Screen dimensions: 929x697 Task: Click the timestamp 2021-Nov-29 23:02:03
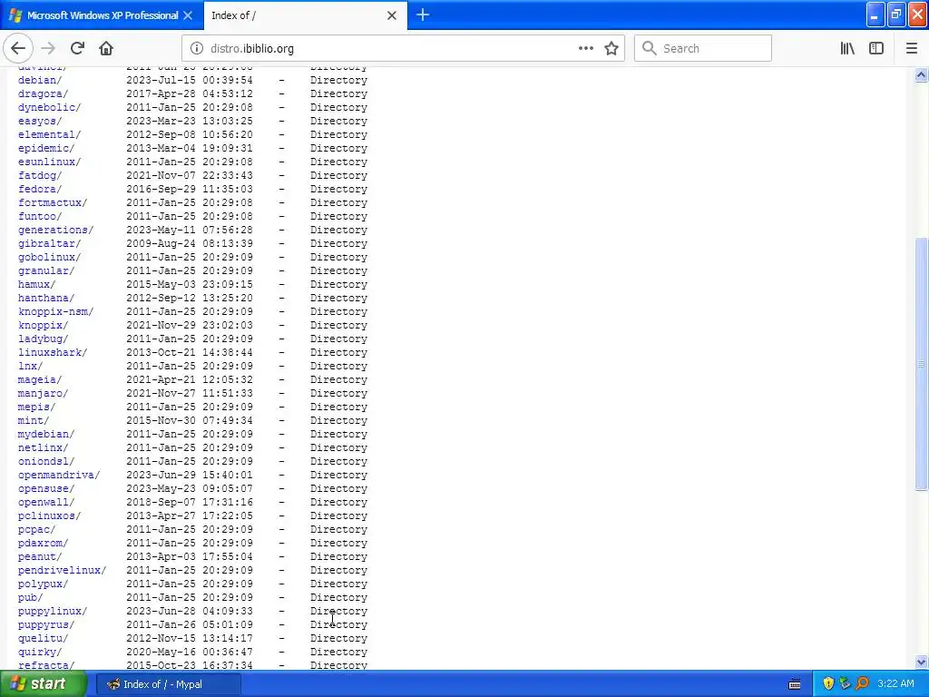pyautogui.click(x=190, y=326)
